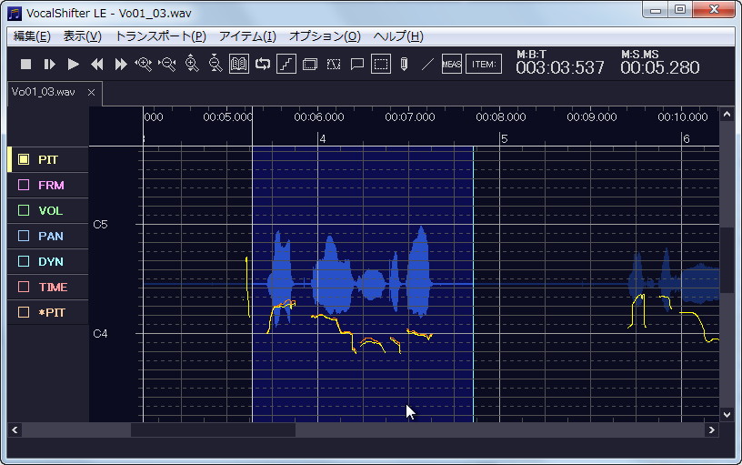Click the vertical scrollbar thumb
The height and width of the screenshot is (465, 742).
[x=727, y=260]
